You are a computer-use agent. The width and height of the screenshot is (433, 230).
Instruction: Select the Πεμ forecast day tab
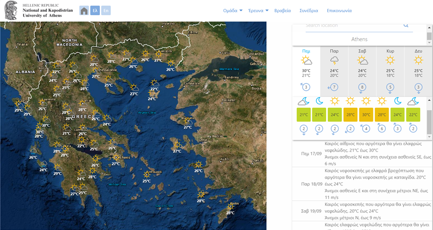click(306, 64)
